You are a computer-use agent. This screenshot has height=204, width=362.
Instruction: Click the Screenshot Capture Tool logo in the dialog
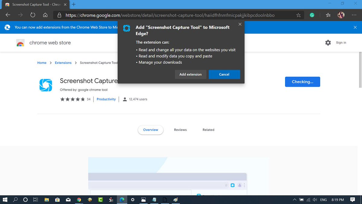tap(126, 28)
